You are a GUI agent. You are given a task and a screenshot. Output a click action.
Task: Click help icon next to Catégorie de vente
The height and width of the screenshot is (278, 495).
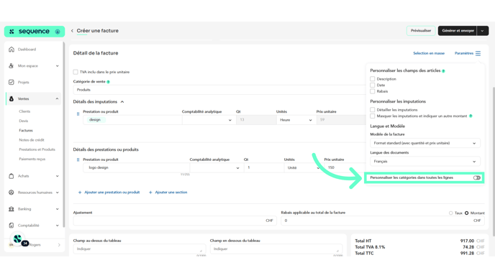108,82
